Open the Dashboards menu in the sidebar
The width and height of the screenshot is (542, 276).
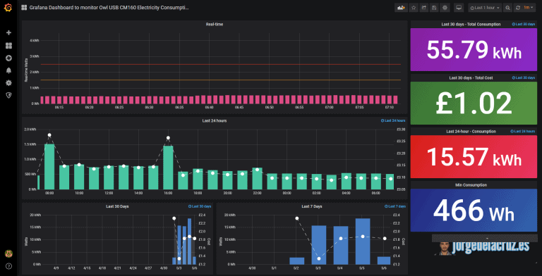click(8, 46)
